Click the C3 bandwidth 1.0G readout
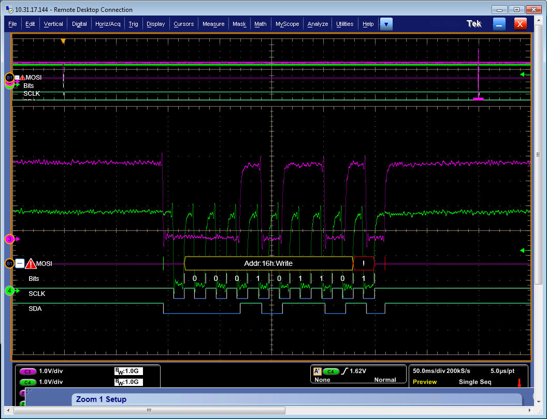 pyautogui.click(x=128, y=371)
